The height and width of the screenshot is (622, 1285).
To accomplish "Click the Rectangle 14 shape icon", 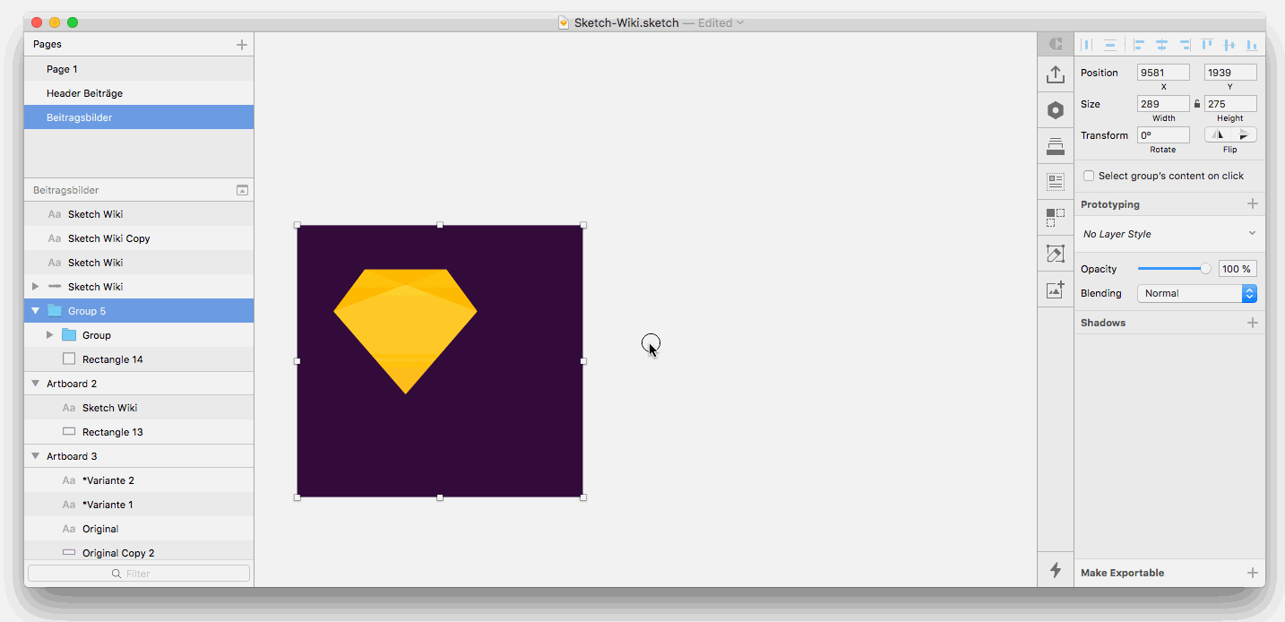I will click(x=69, y=359).
